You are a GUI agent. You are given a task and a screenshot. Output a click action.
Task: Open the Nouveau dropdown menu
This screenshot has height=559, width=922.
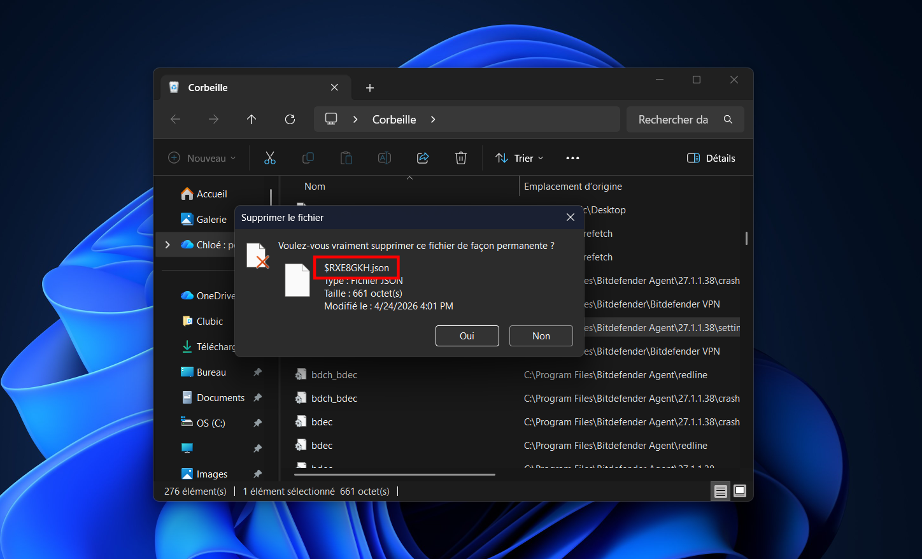point(202,158)
